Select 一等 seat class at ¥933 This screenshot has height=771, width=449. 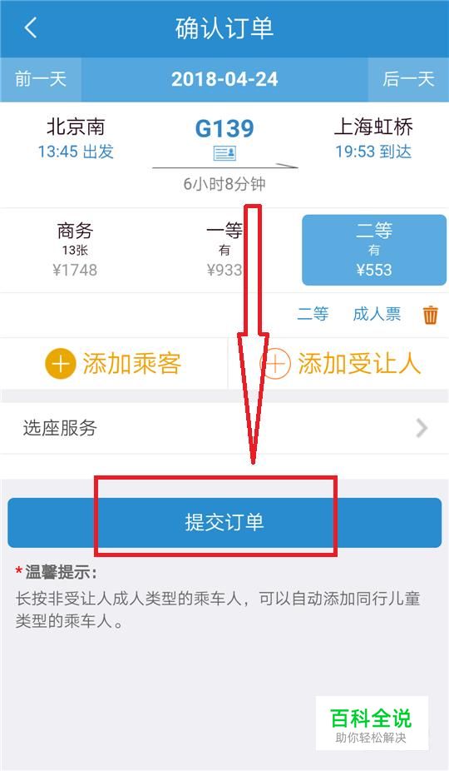pyautogui.click(x=224, y=250)
